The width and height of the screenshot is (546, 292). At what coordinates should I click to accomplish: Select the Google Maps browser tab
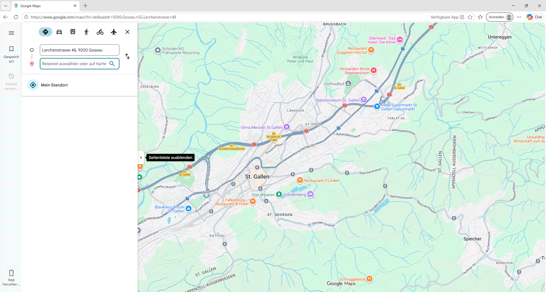pos(45,6)
